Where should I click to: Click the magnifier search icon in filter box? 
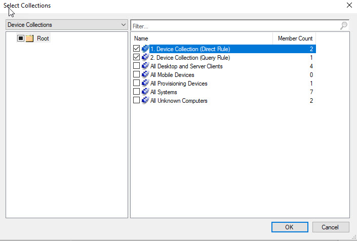pyautogui.click(x=344, y=25)
